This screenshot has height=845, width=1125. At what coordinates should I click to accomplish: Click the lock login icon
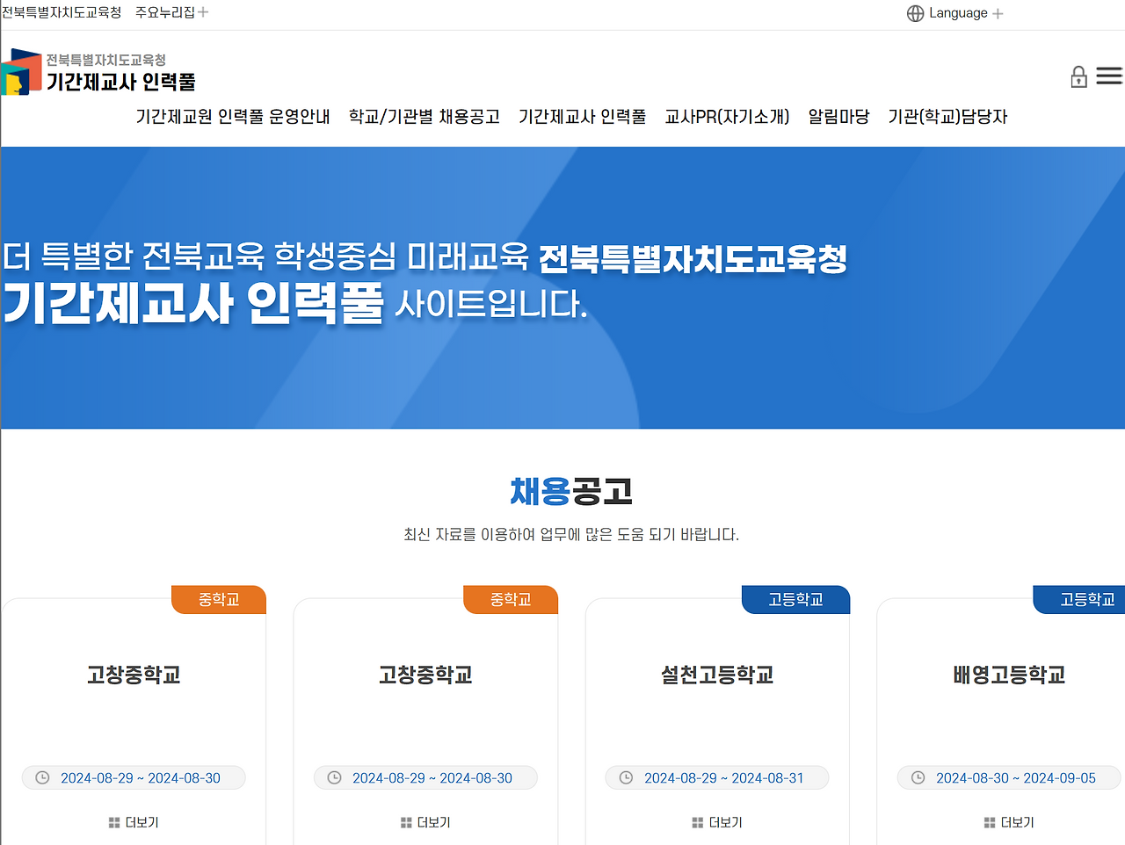pyautogui.click(x=1078, y=77)
